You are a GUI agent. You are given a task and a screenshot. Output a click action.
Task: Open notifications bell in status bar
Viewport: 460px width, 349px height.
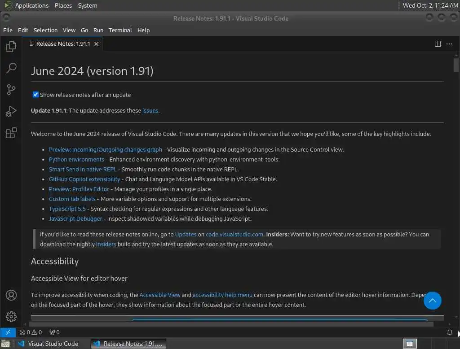[449, 332]
